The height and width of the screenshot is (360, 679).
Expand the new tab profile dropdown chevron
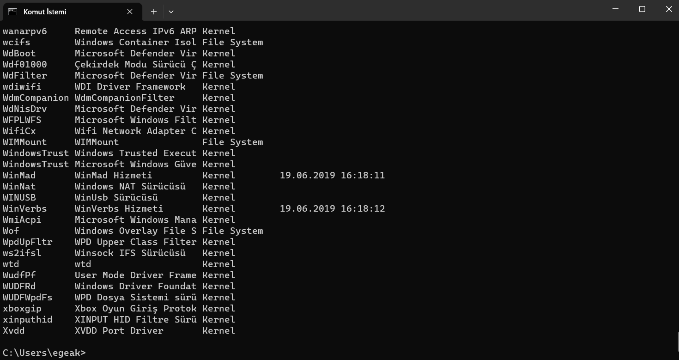point(171,12)
